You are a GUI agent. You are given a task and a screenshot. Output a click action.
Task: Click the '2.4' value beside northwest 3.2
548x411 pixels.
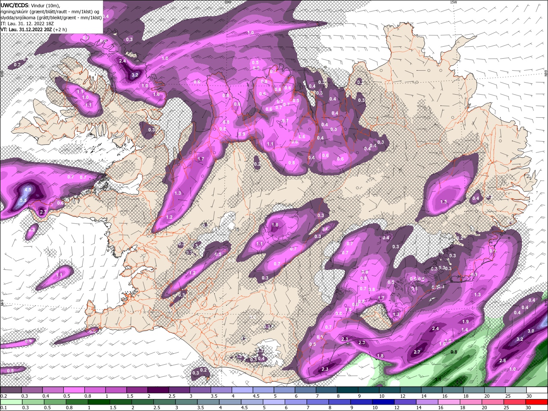[x=122, y=61]
